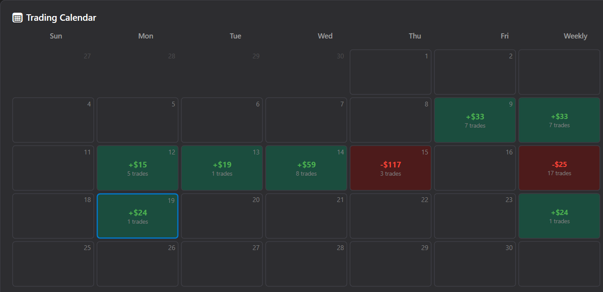Click the Thu column header
Image resolution: width=603 pixels, height=292 pixels.
pos(415,36)
